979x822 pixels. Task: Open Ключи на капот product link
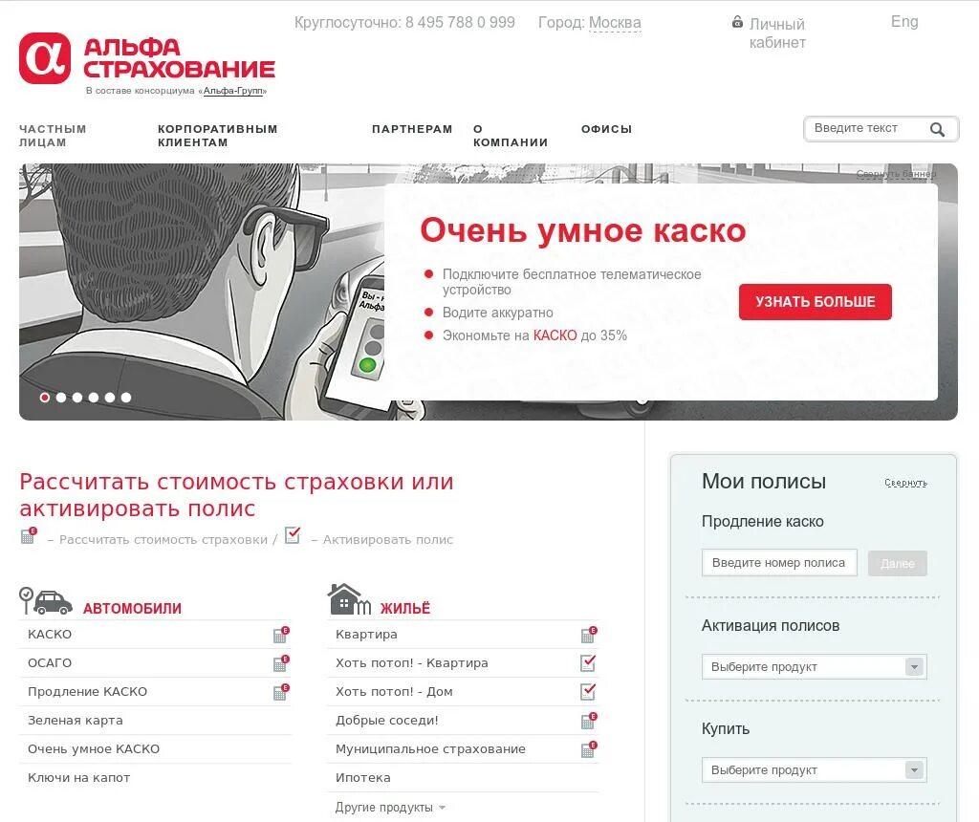pos(78,778)
